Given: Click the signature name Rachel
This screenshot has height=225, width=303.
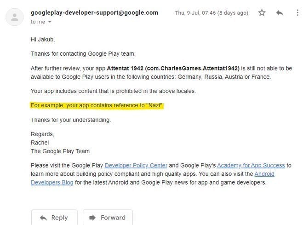Looking at the screenshot, I should pos(40,143).
